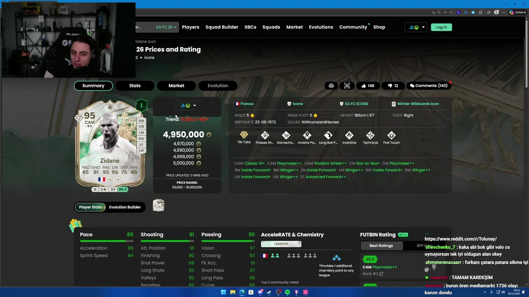The image size is (529, 297).
Task: Open the Market menu in the navbar
Action: click(295, 27)
